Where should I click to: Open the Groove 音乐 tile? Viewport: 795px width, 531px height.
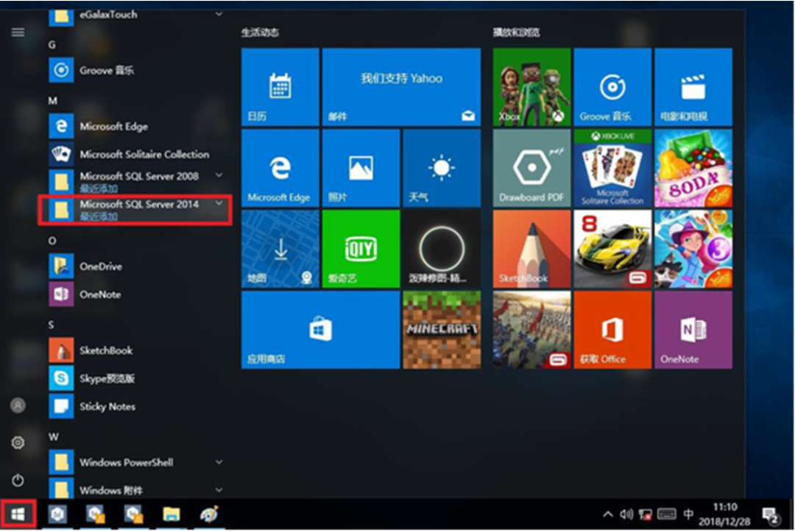click(612, 87)
